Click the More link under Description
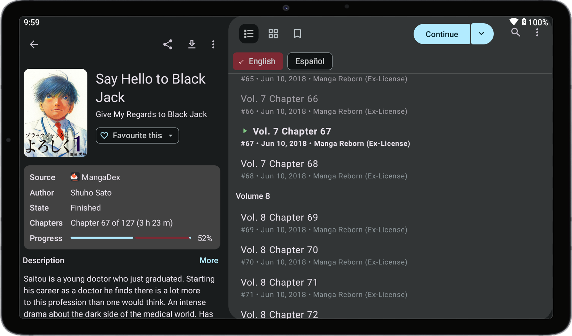The image size is (572, 336). [x=209, y=260]
